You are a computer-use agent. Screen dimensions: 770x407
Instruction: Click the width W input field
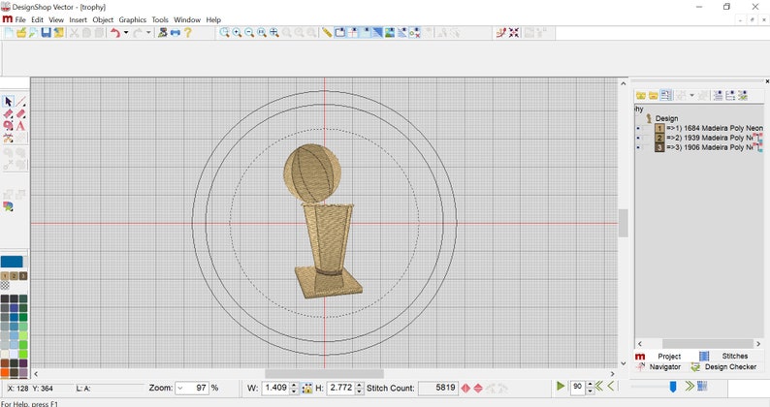275,389
